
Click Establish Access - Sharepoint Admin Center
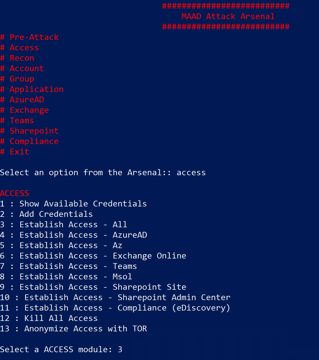127,298
